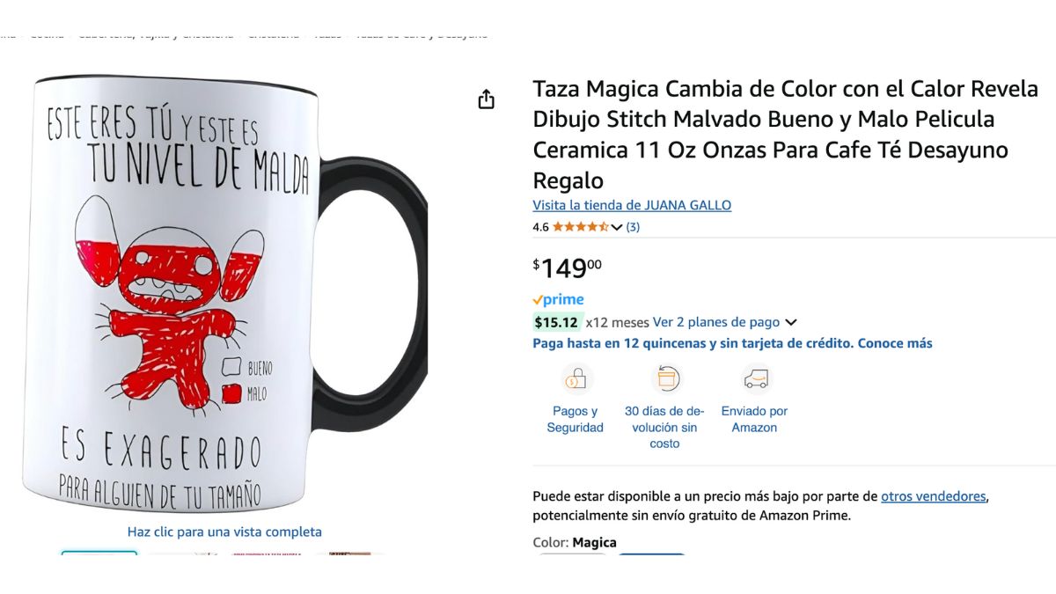Click the Pagos y Seguridad icon
The height and width of the screenshot is (594, 1056).
576,379
